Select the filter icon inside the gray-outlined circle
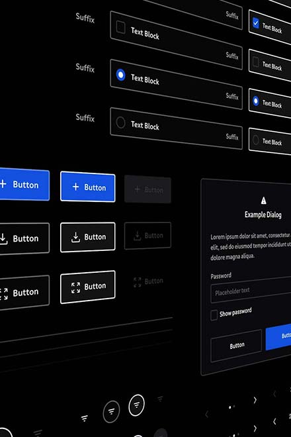 [x=111, y=411]
